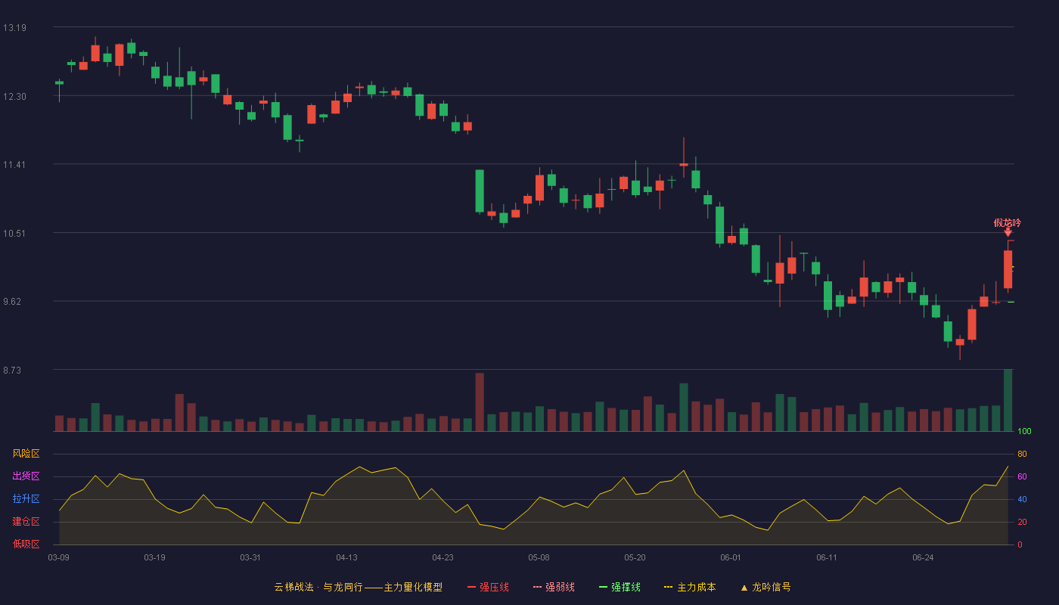Click the 风险区 zone label
Image resolution: width=1059 pixels, height=605 pixels.
[x=26, y=454]
